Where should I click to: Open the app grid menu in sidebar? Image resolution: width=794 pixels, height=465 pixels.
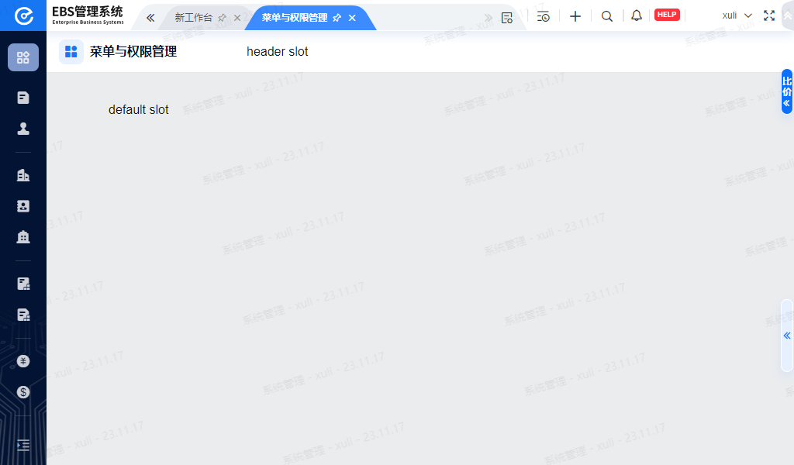pyautogui.click(x=23, y=57)
